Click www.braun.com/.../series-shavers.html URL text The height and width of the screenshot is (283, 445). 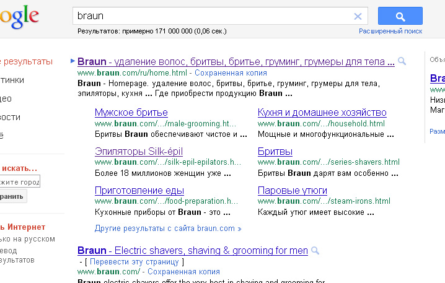[328, 162]
